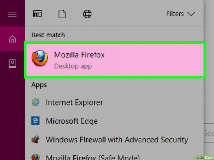Click the Firefox logo in Best match
Image resolution: width=214 pixels, height=160 pixels.
pos(40,59)
